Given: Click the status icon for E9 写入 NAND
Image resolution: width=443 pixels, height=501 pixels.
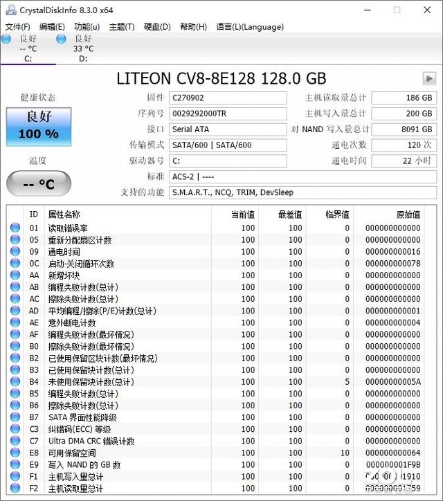Looking at the screenshot, I should 15,464.
